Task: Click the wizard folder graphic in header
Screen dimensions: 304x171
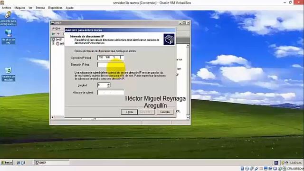Action: pyautogui.click(x=169, y=39)
